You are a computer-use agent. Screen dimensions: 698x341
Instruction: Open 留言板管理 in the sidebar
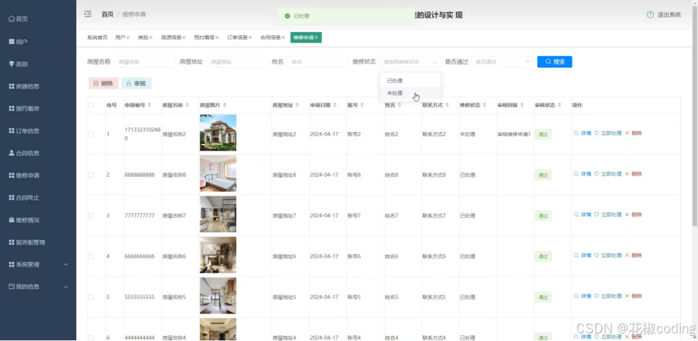click(x=27, y=242)
